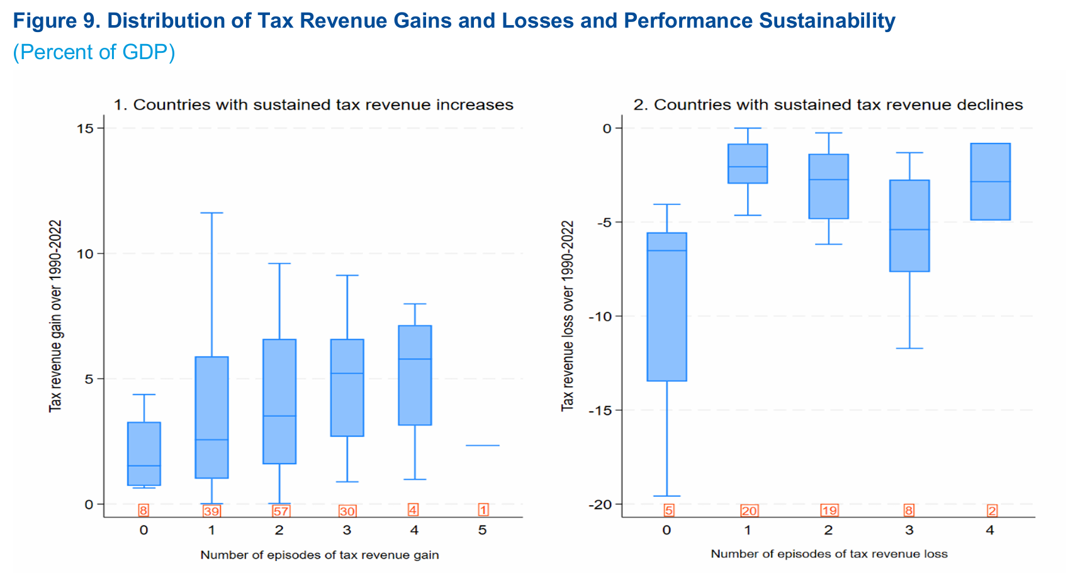Click the panel 2 title about sustained declines
The width and height of the screenshot is (1073, 573).
click(x=828, y=104)
